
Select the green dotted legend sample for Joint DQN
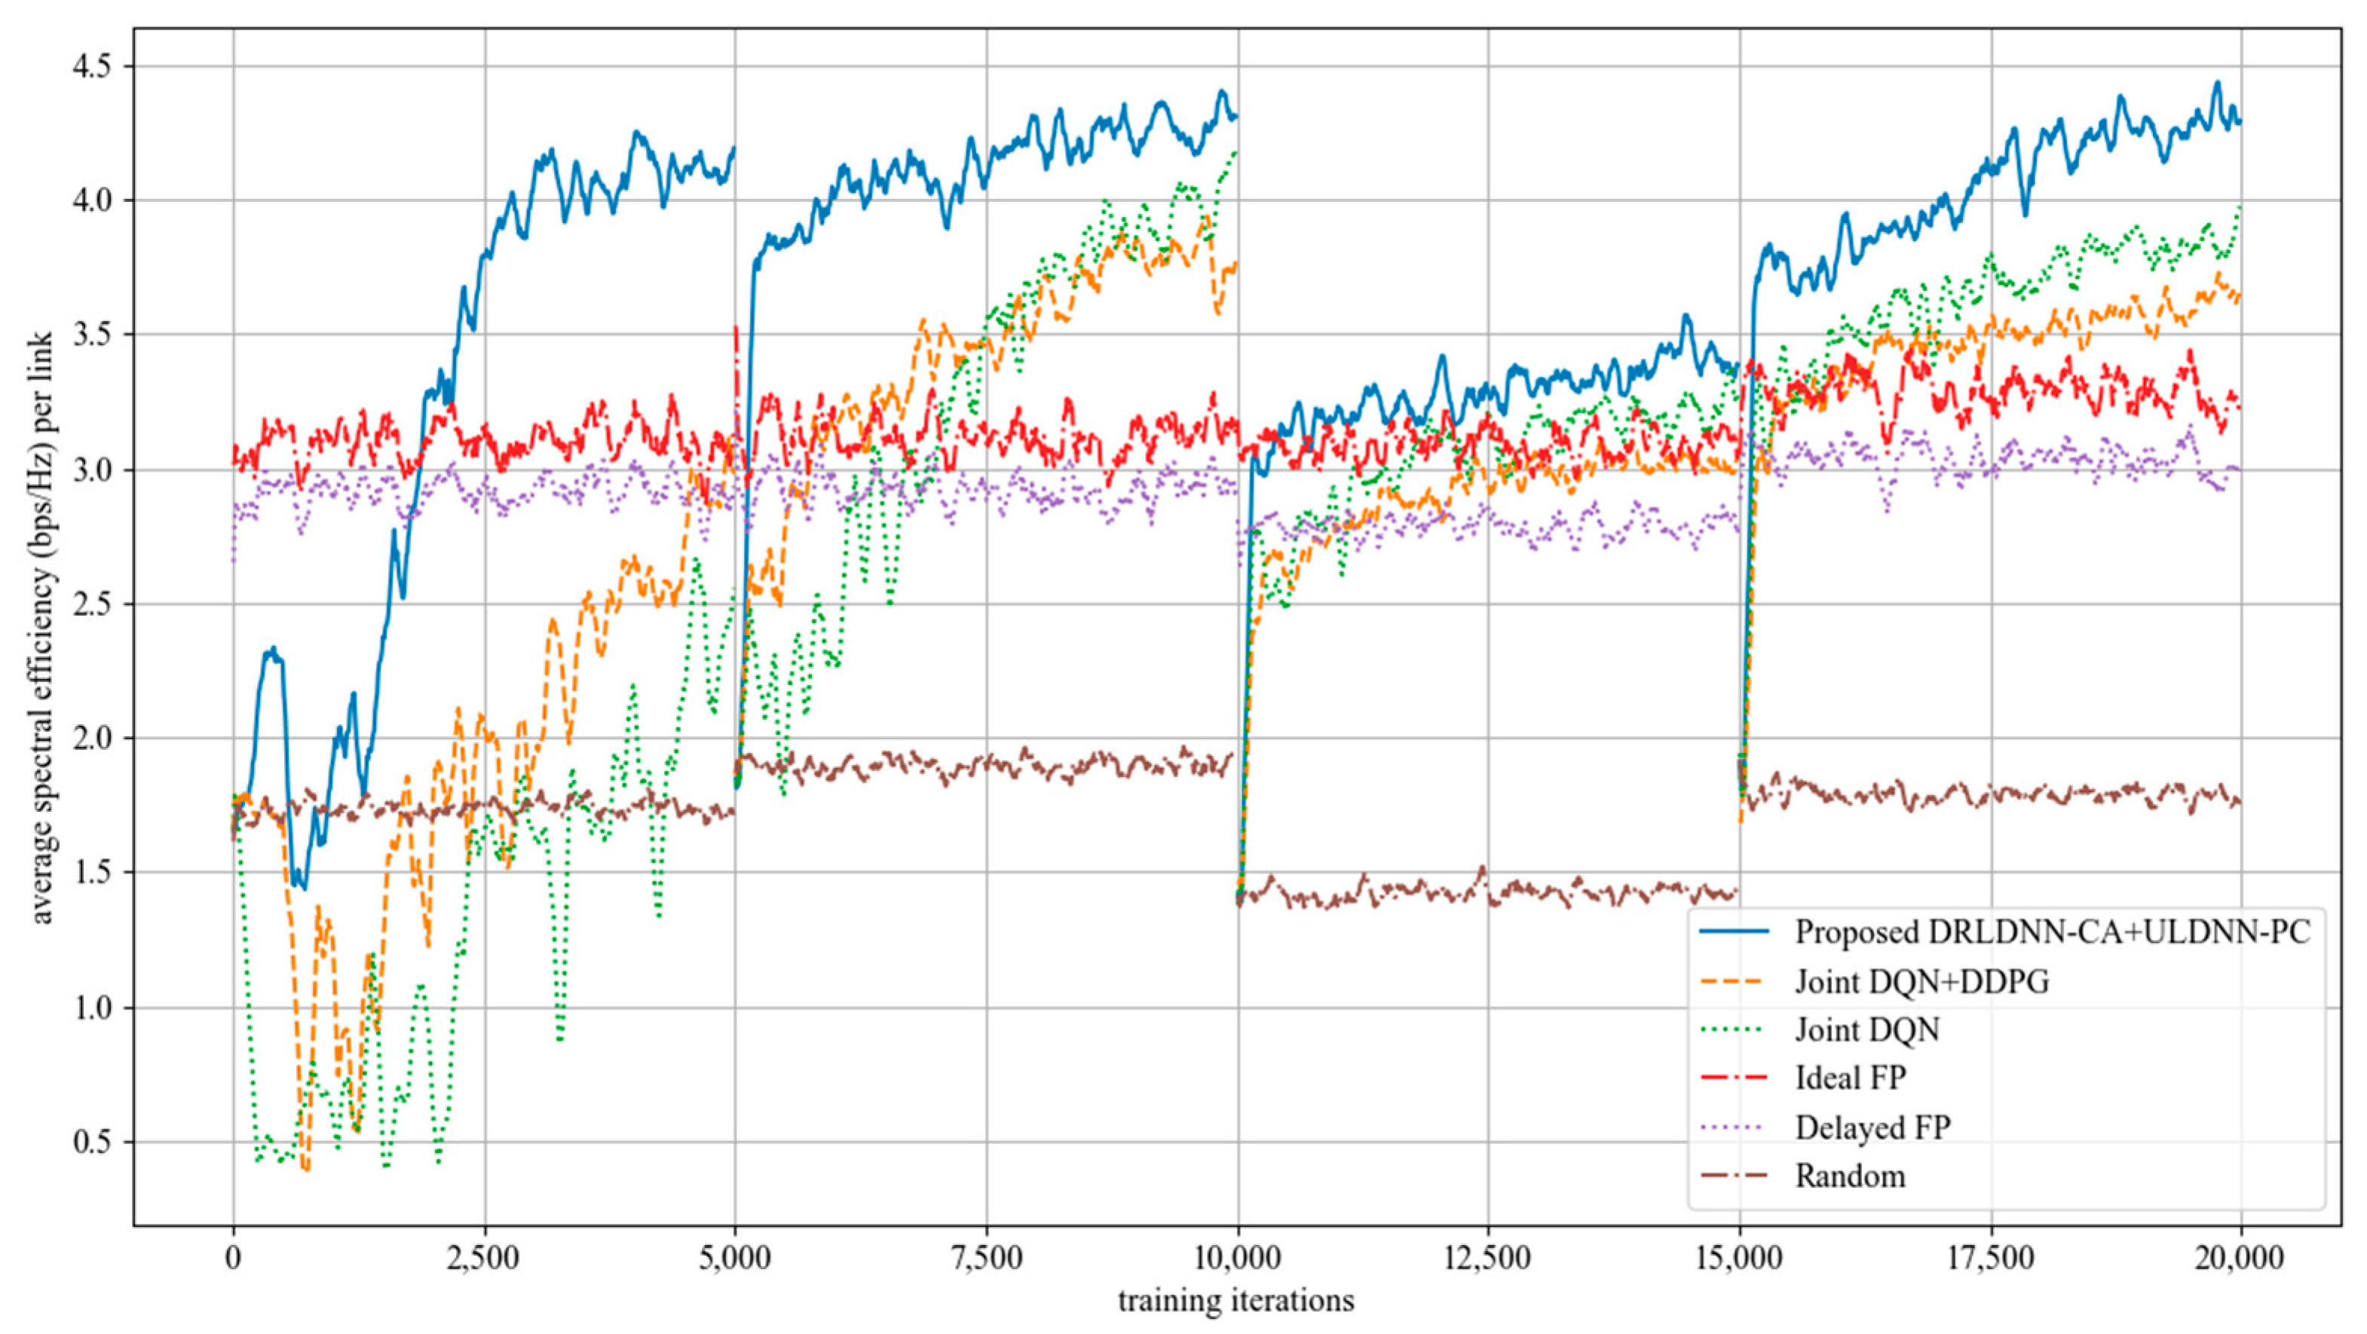[x=1734, y=1030]
